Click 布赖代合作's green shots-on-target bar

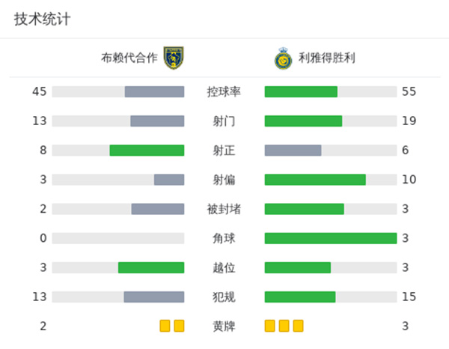pyautogui.click(x=147, y=151)
